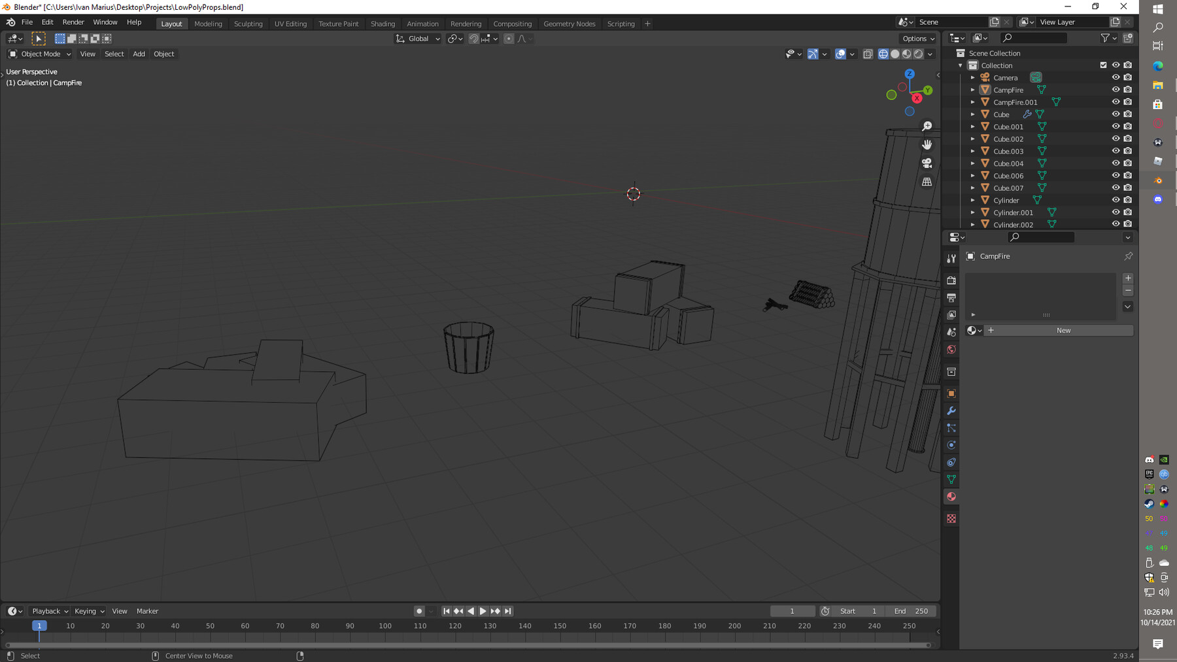
Task: Open the Global transform orientation dropdown
Action: (x=417, y=39)
